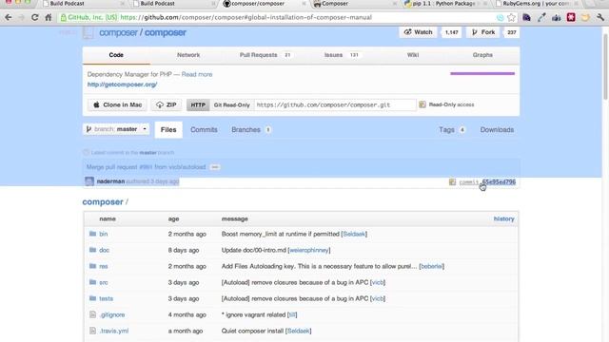Image resolution: width=609 pixels, height=342 pixels.
Task: Select HTTP clone protocol
Action: point(198,104)
